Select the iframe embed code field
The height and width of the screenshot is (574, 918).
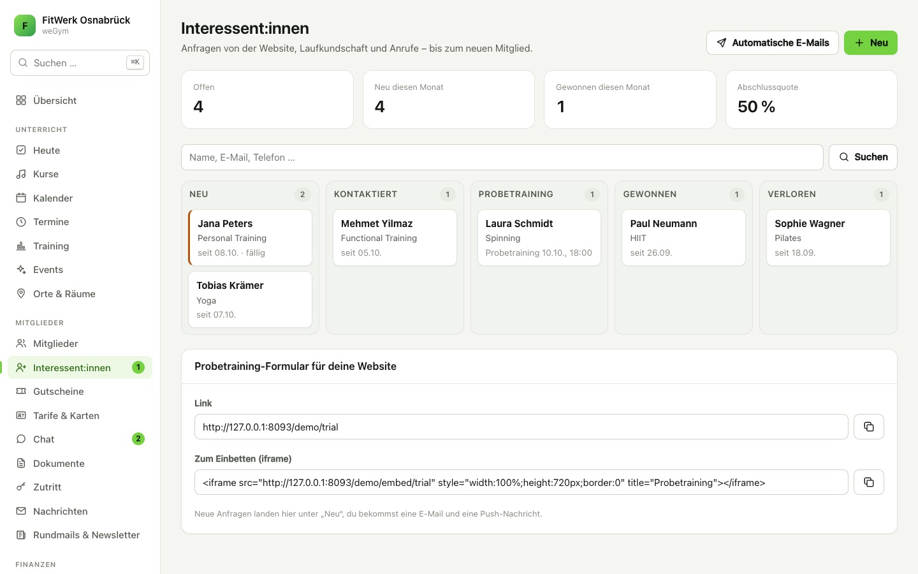[521, 482]
